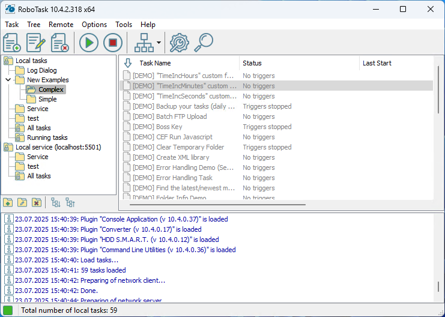Sort by the Task Name column header

[155, 63]
